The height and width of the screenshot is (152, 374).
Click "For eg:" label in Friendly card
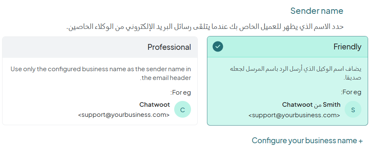pyautogui.click(x=351, y=92)
